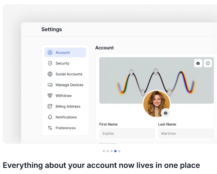Jump to the first carousel slide dot
The width and height of the screenshot is (217, 174).
(104, 151)
